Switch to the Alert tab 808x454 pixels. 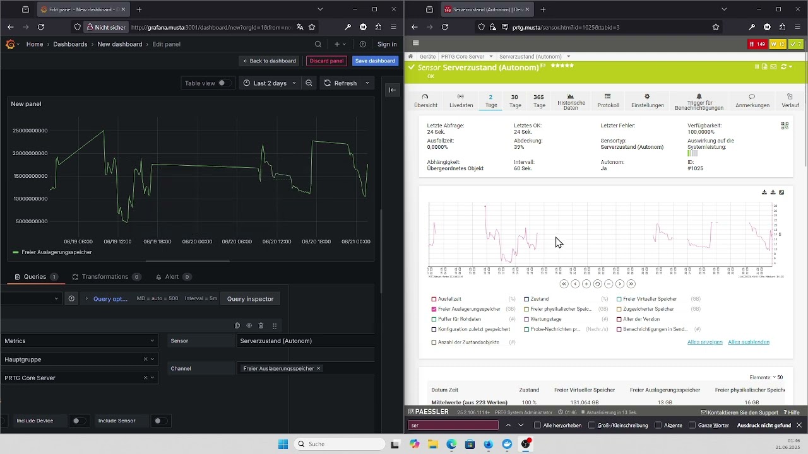(174, 277)
